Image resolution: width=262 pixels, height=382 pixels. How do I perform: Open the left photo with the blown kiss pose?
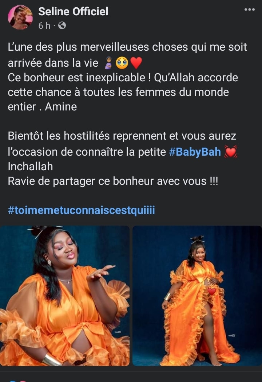click(x=65, y=296)
